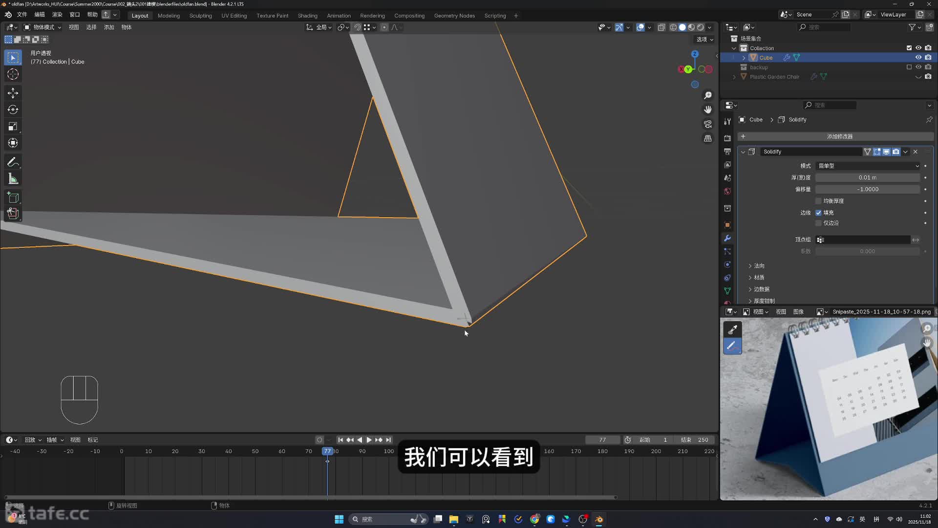Select the Measure ruler tool
The height and width of the screenshot is (528, 938).
click(13, 179)
